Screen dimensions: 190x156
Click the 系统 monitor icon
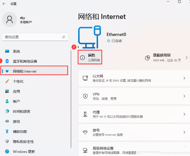tap(7, 51)
